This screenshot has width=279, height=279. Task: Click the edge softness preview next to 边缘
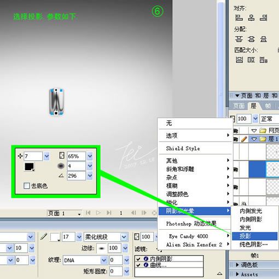tap(102, 248)
